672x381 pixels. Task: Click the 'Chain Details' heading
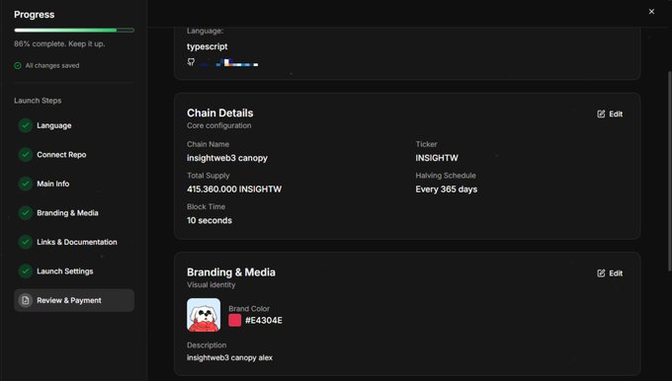[x=219, y=113]
